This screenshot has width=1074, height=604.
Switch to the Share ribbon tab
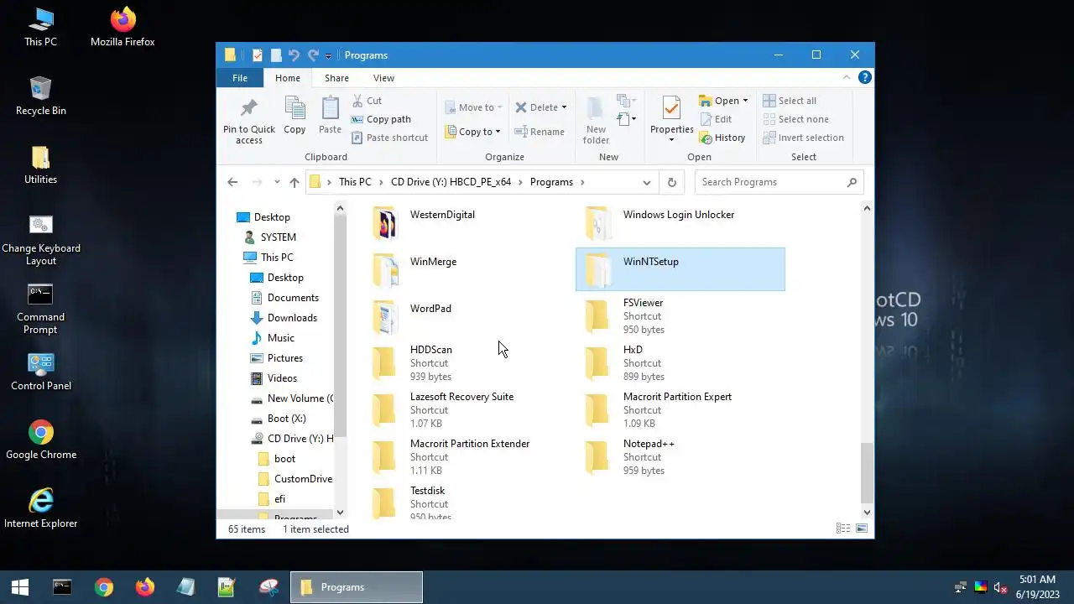(336, 78)
